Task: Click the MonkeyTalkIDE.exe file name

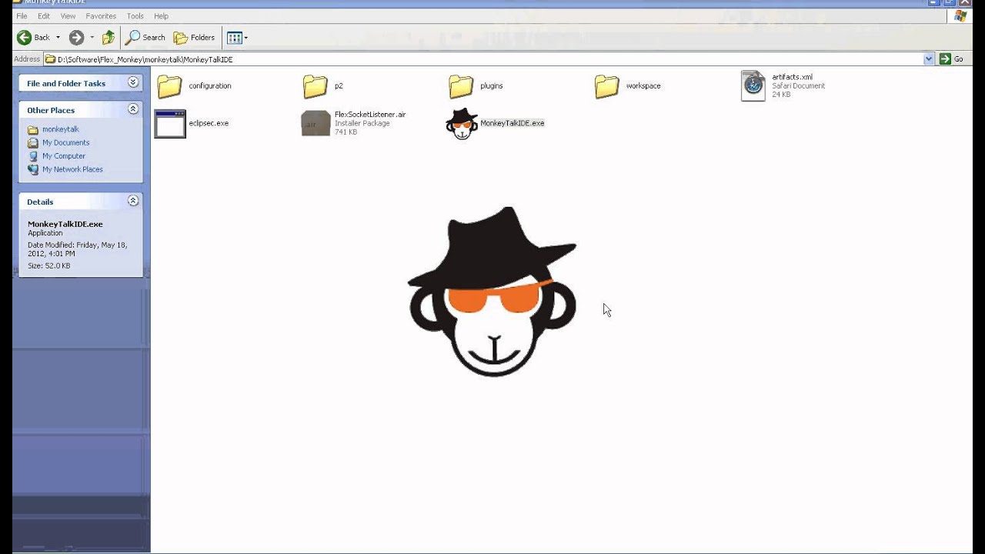Action: 512,123
